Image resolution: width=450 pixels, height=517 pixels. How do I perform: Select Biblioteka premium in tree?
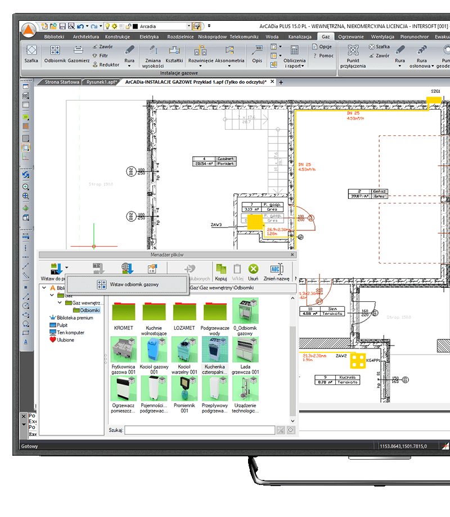coord(71,318)
